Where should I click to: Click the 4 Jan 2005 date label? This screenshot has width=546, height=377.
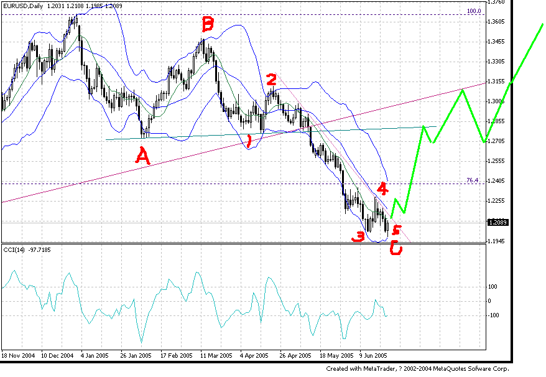pyautogui.click(x=95, y=356)
